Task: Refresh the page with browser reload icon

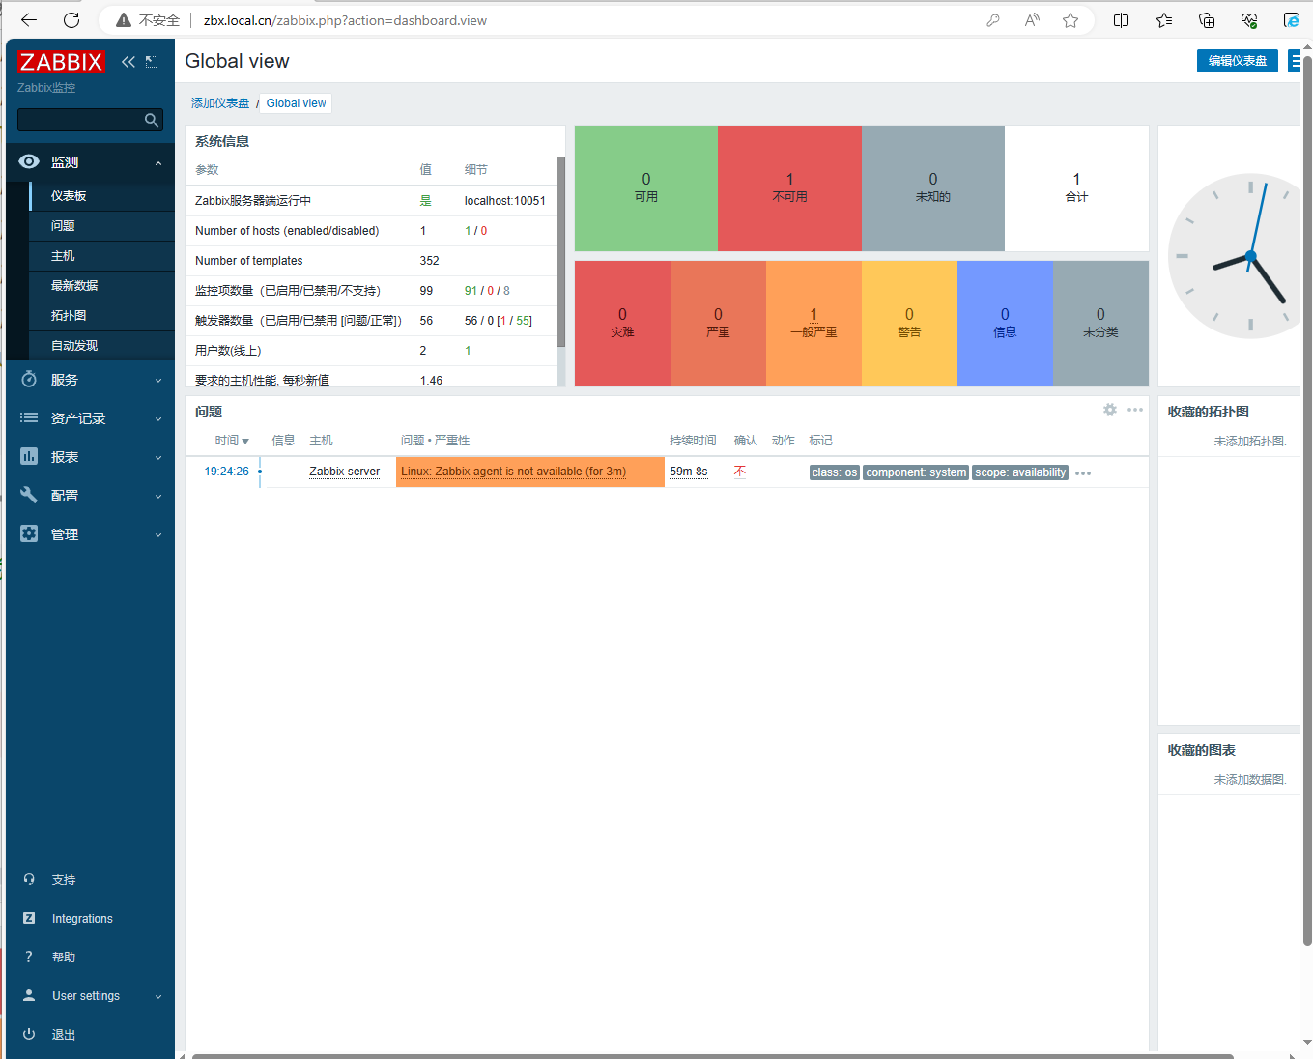Action: pyautogui.click(x=71, y=20)
